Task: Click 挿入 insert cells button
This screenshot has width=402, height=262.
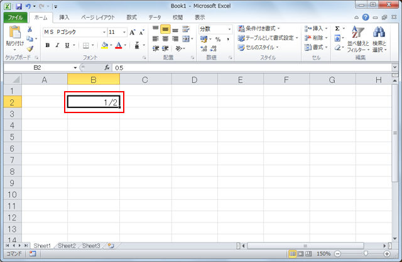Action: (x=316, y=28)
